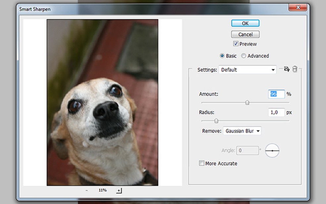
Task: Click the OK button
Action: coord(245,23)
